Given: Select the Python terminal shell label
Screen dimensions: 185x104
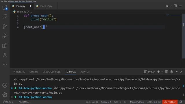Looking at the screenshot, I should (150, 72).
